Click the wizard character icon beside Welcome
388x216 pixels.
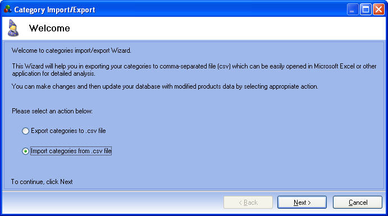(x=13, y=28)
